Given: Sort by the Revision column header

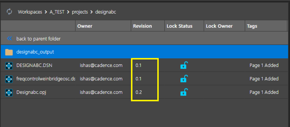Looking at the screenshot, I should pos(148,26).
